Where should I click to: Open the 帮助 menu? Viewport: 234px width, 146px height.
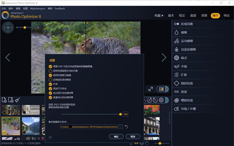pyautogui.click(x=50, y=9)
